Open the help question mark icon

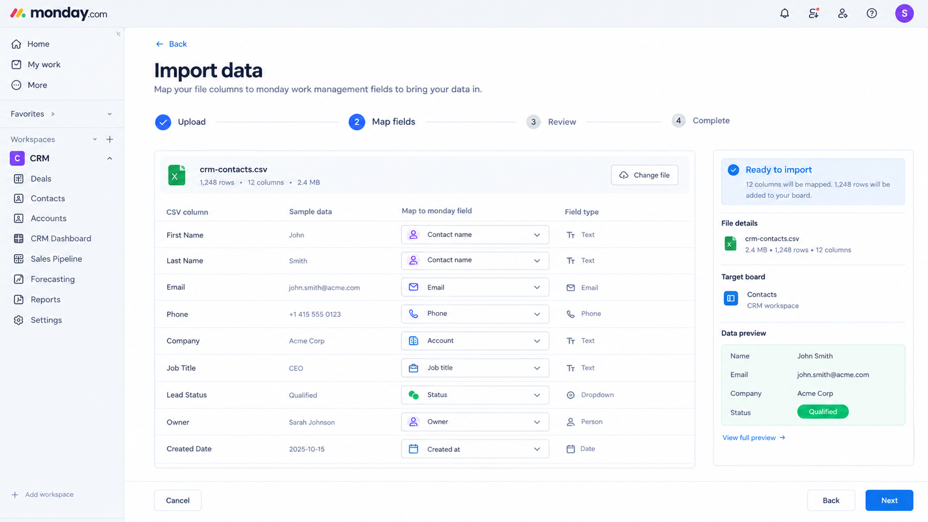point(872,13)
